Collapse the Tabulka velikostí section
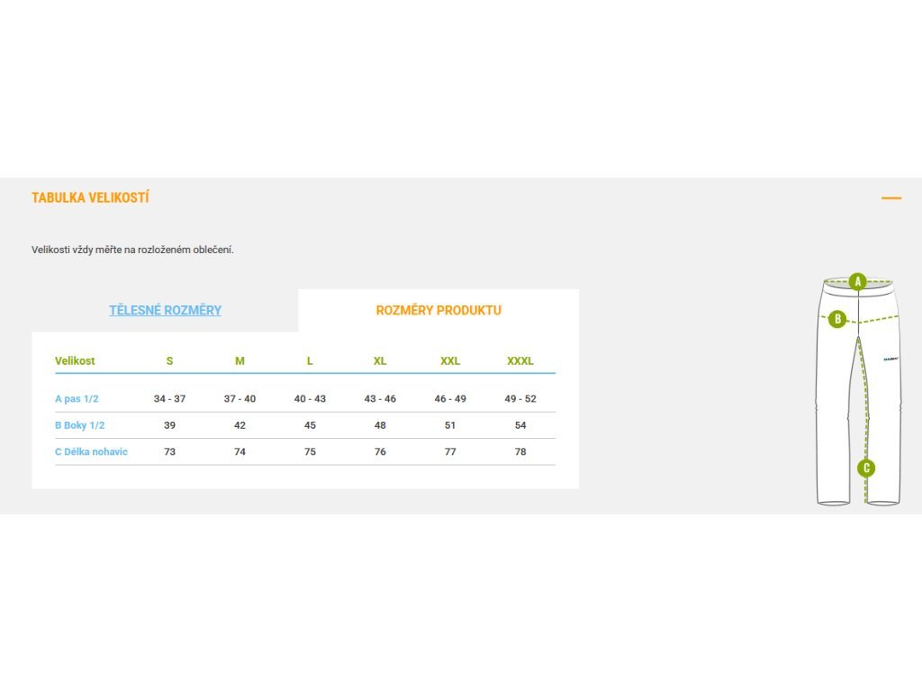This screenshot has height=692, width=922. [890, 198]
